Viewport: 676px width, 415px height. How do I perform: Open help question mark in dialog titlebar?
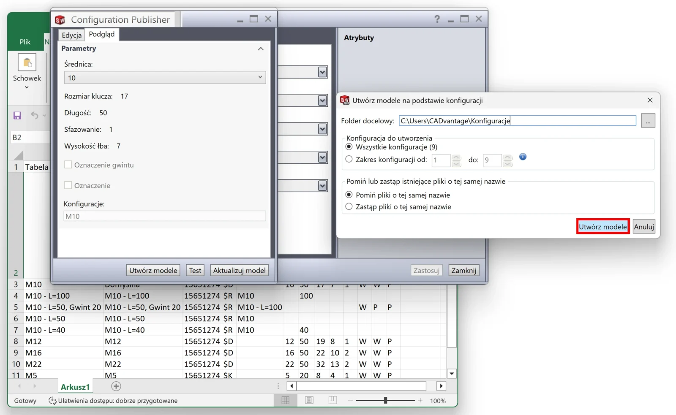click(x=437, y=19)
